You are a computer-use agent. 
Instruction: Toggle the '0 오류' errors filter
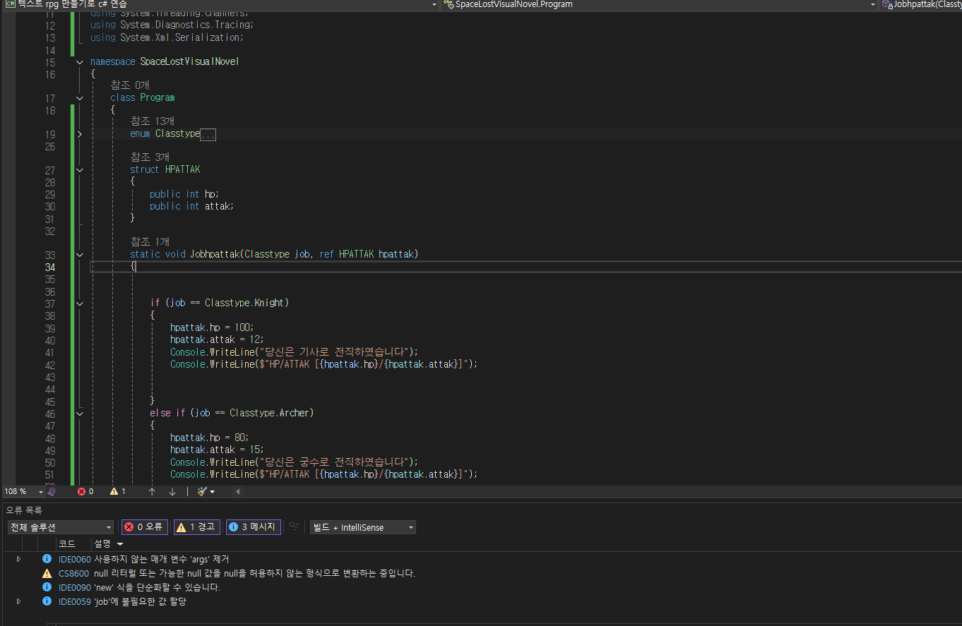pyautogui.click(x=145, y=527)
